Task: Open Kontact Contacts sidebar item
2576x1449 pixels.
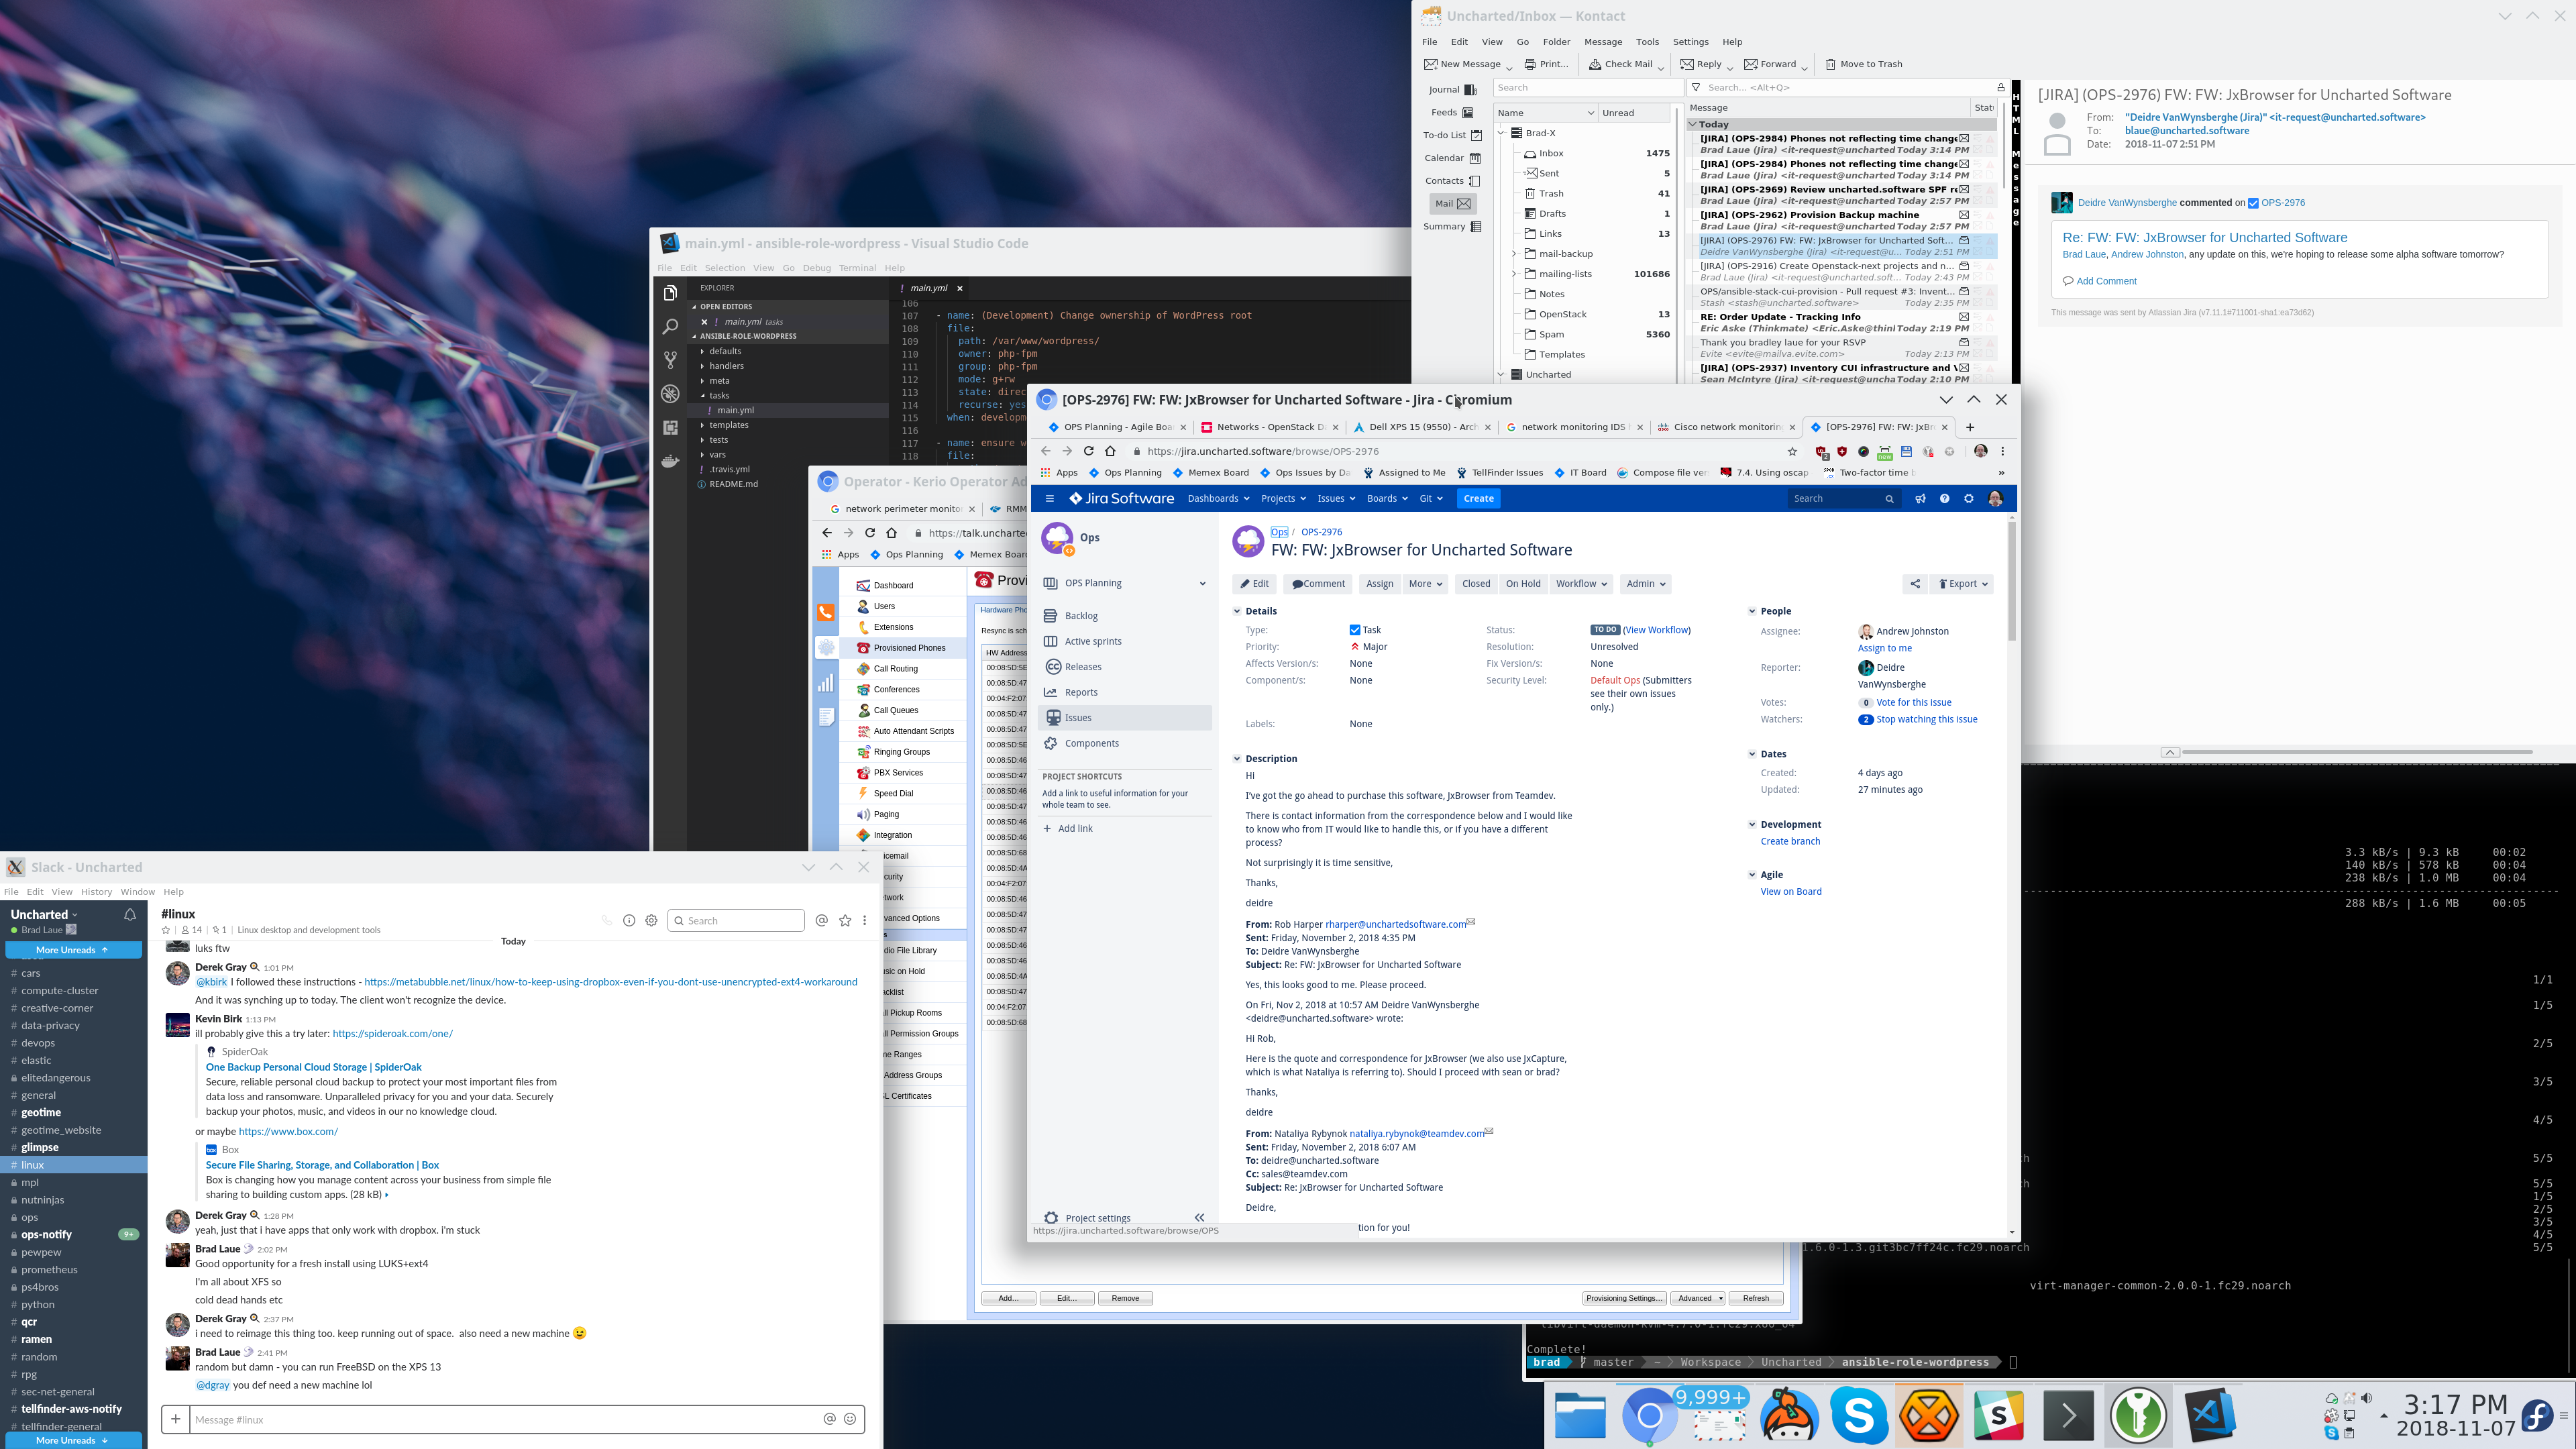Action: click(x=1453, y=181)
